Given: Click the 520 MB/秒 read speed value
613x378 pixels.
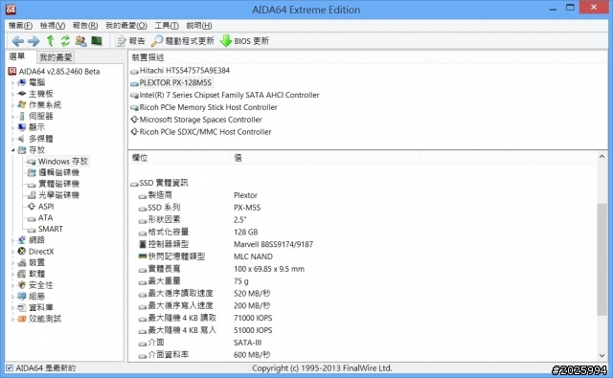Looking at the screenshot, I should click(252, 294).
